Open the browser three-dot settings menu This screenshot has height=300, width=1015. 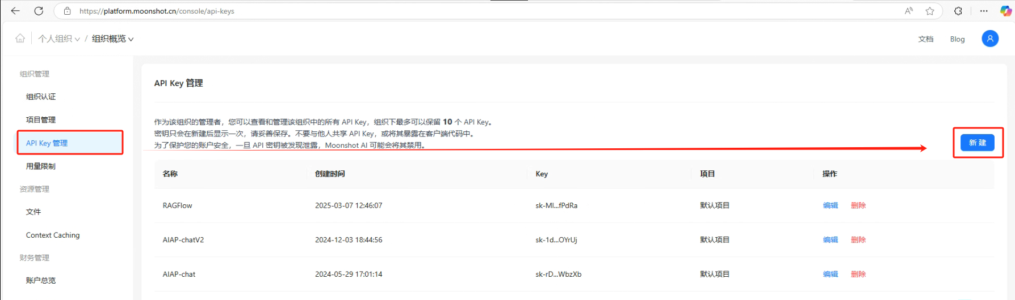coord(984,11)
